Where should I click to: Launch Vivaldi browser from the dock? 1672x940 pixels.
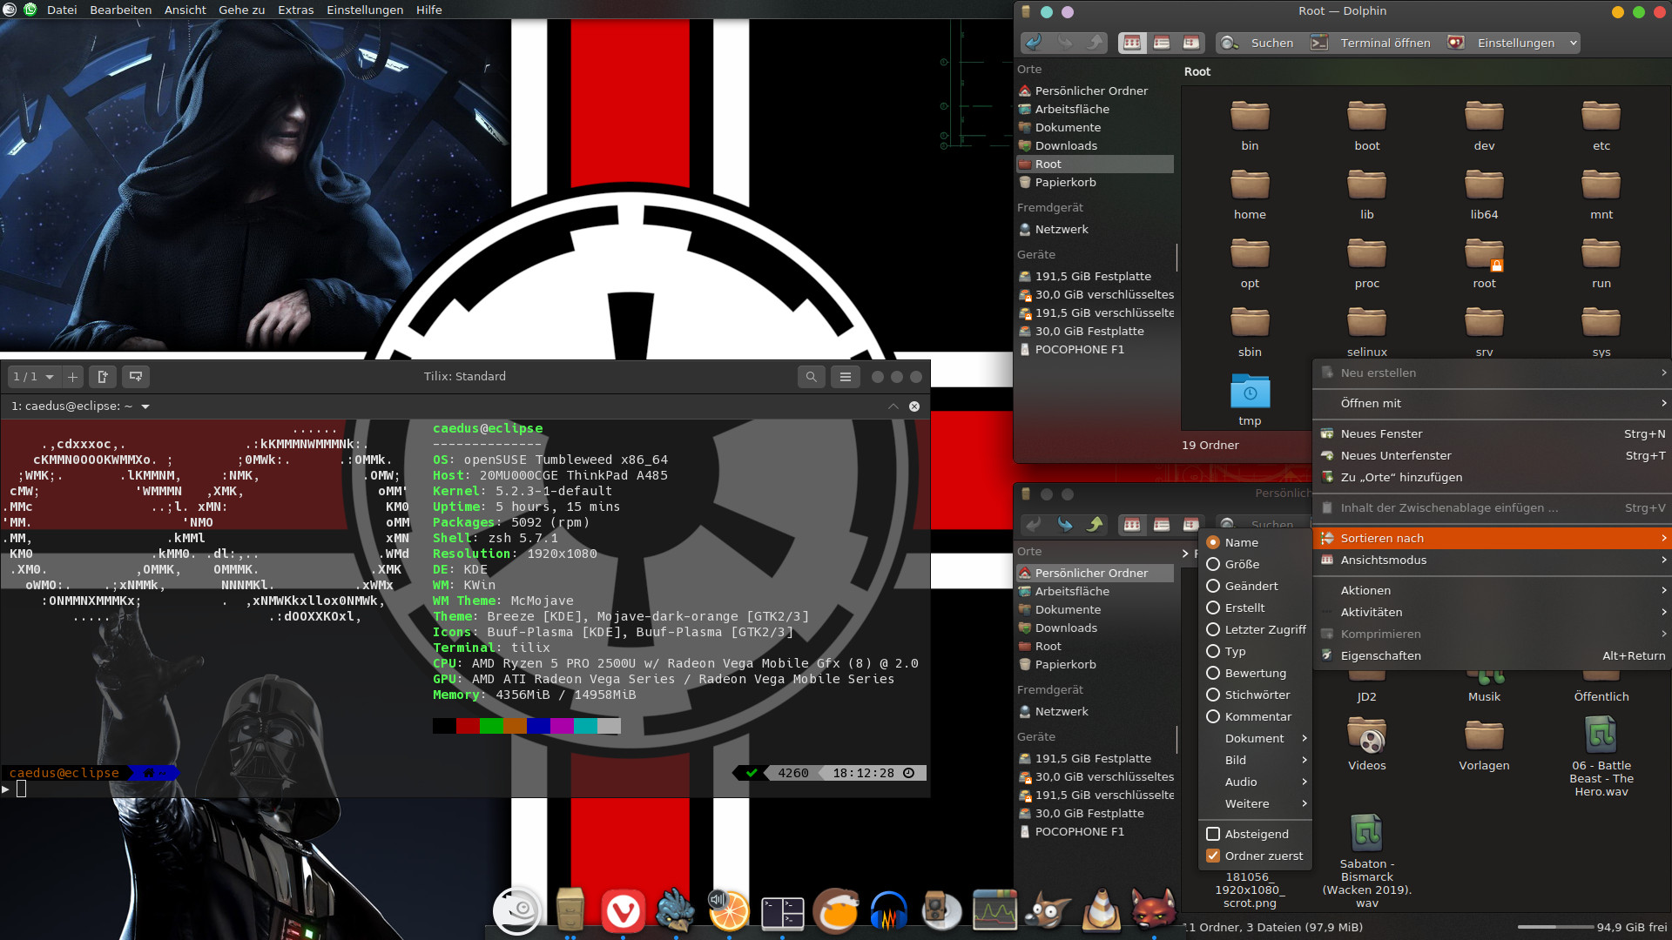624,911
